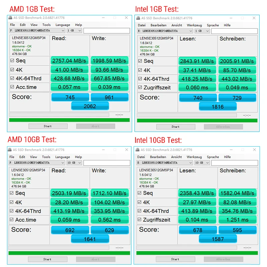
Task: Click total score 1641 in AMD 10GB window
Action: pyautogui.click(x=90, y=239)
